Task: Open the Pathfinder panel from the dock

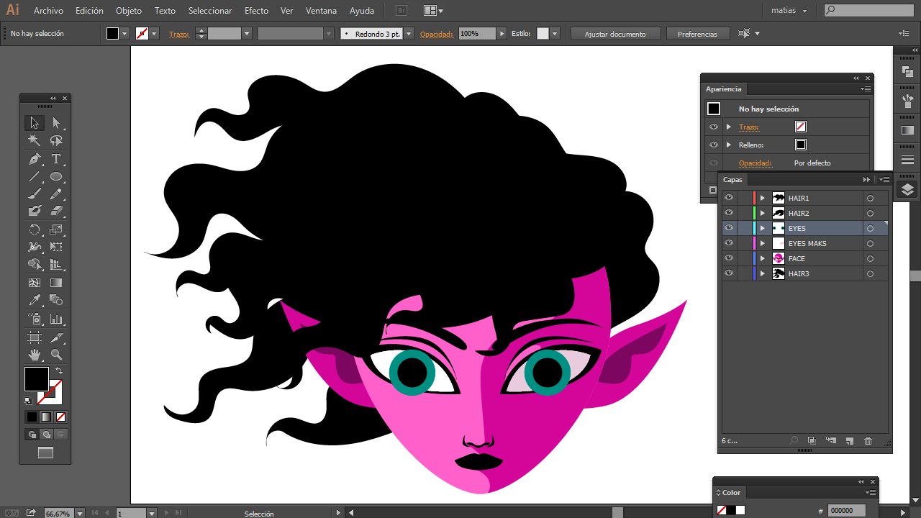Action: pyautogui.click(x=907, y=72)
